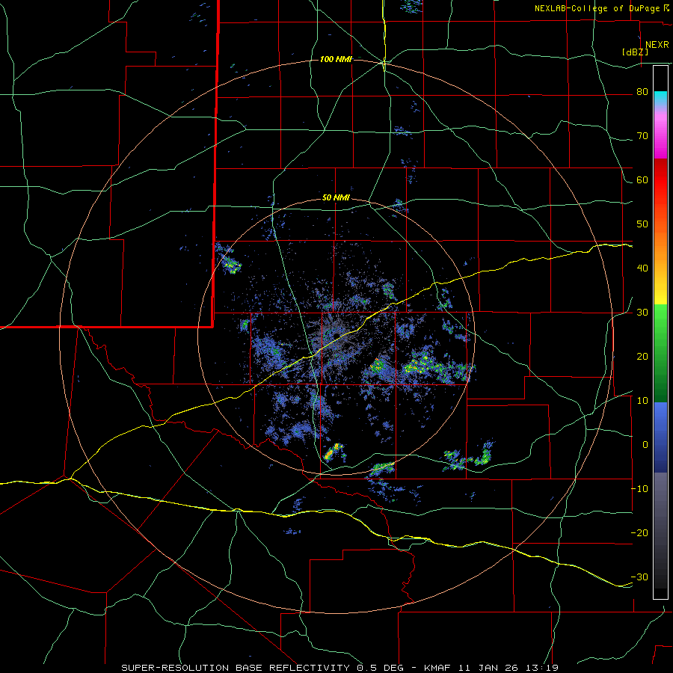Screen dimensions: 673x673
Task: Click the 50 dBZ scale value
Action: point(642,224)
